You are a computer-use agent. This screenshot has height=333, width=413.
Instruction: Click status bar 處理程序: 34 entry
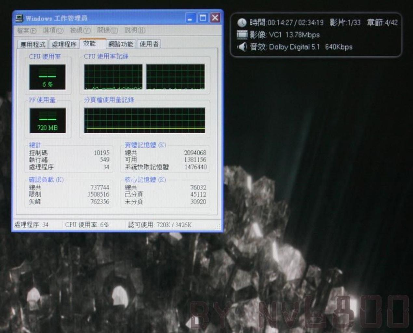pos(31,225)
